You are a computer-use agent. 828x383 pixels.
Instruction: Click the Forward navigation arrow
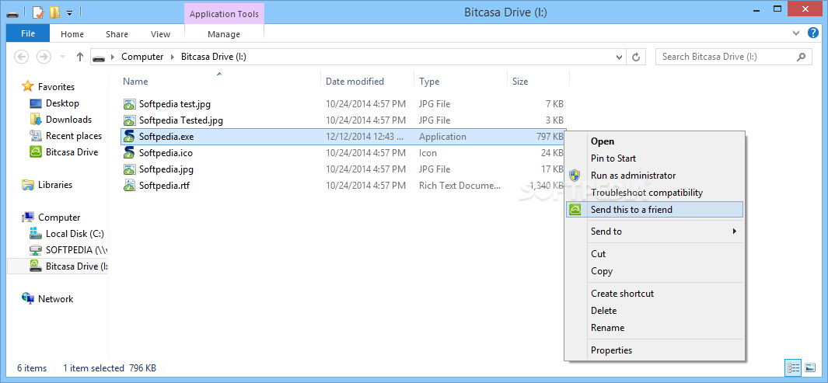click(44, 57)
